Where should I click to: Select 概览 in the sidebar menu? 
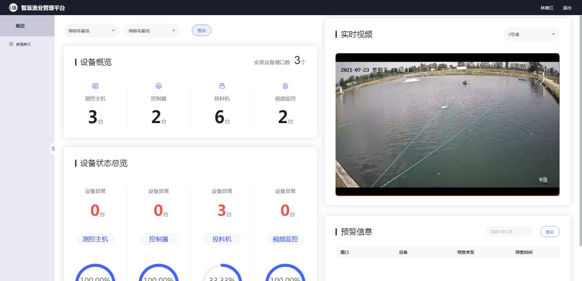tap(27, 26)
